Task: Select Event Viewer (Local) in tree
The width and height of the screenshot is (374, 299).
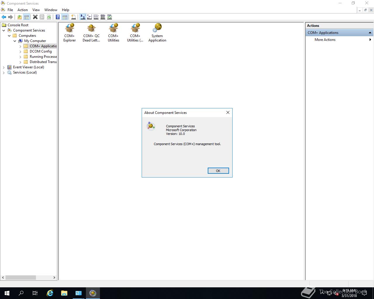Action: [x=29, y=67]
